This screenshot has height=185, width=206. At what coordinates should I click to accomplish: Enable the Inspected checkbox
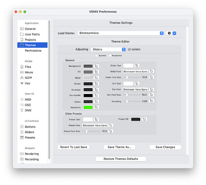click(x=110, y=55)
